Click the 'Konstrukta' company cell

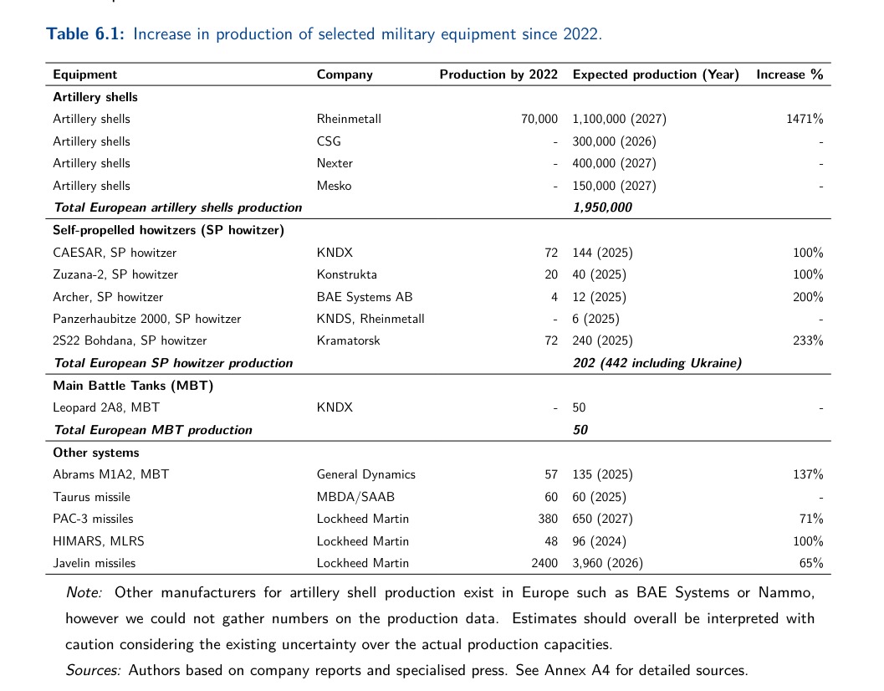(x=347, y=274)
